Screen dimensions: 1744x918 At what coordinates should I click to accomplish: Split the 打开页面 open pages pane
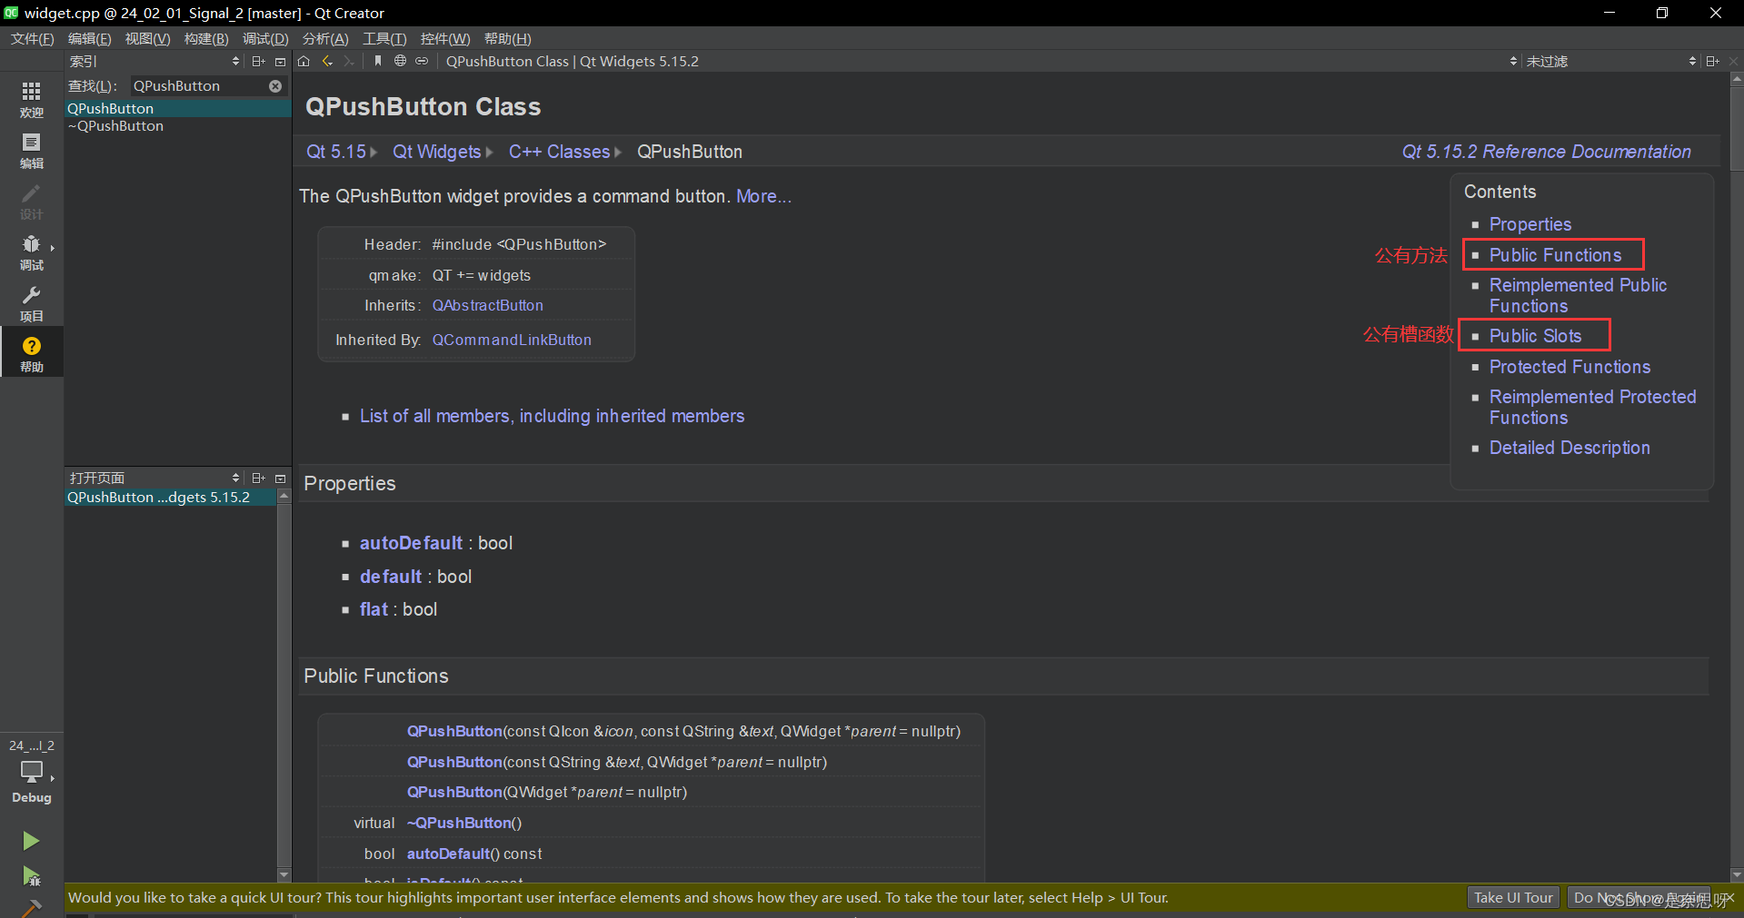point(259,478)
